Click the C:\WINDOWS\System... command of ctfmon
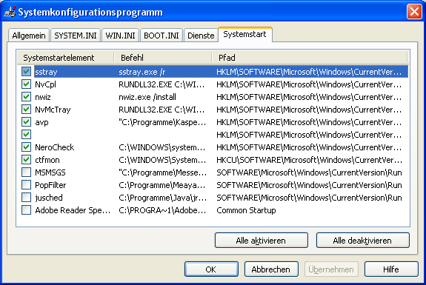 [162, 160]
